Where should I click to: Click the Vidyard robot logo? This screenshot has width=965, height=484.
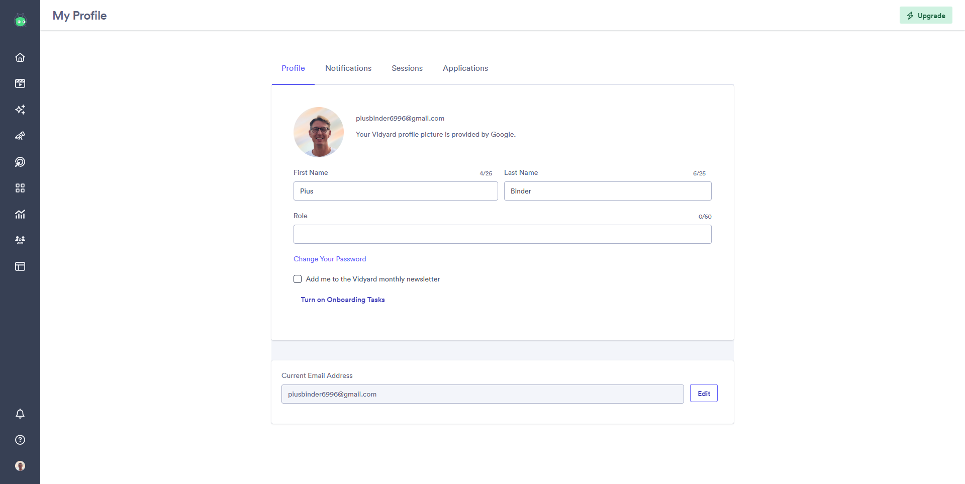coord(20,21)
